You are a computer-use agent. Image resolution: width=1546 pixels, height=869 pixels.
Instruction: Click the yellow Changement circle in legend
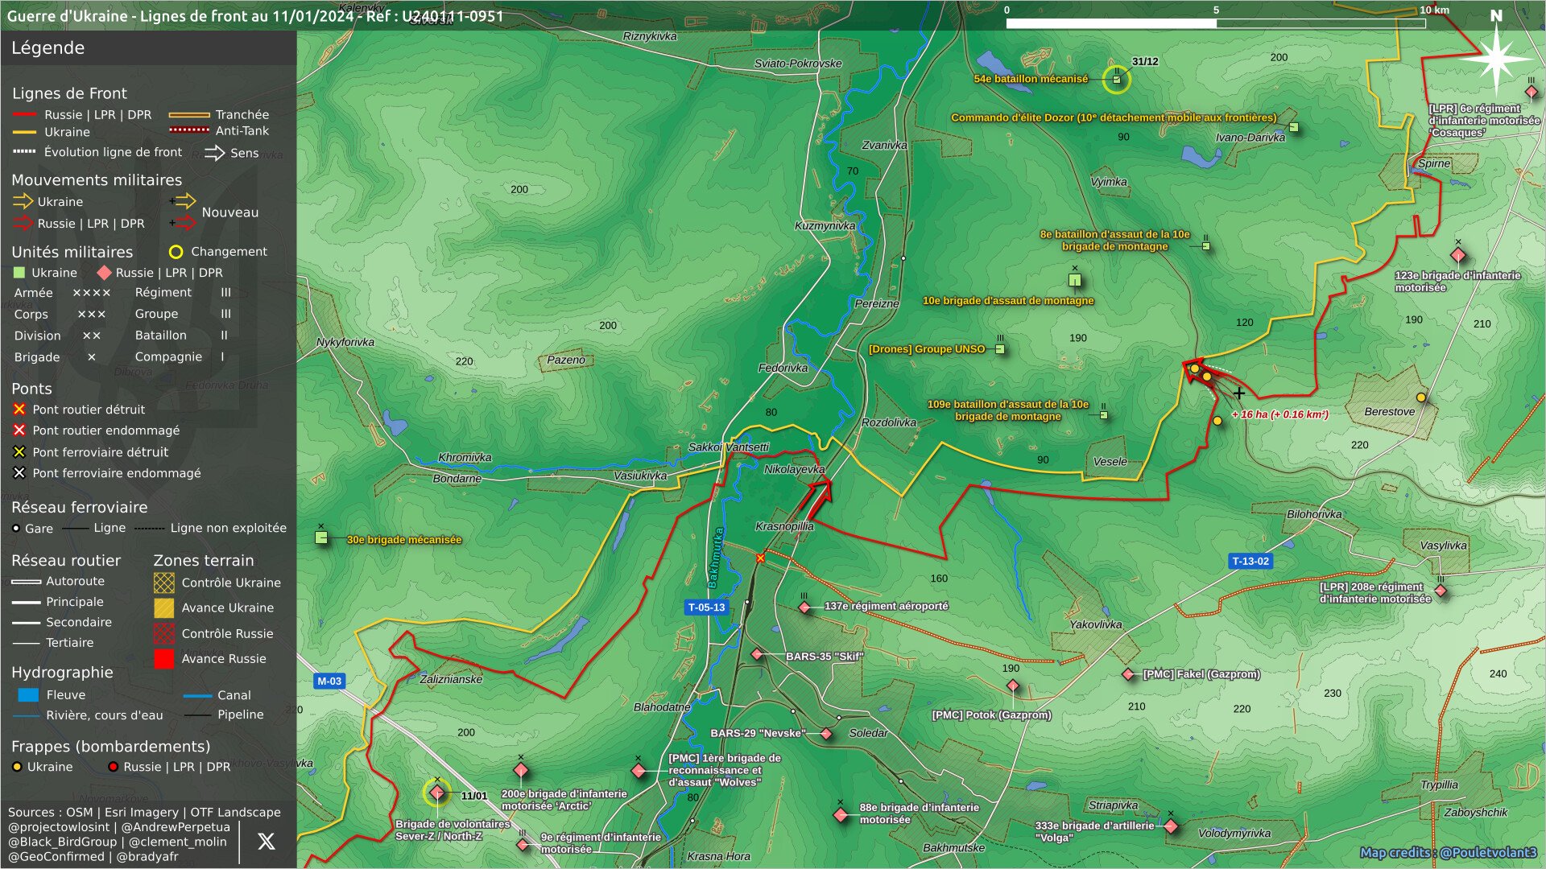point(176,252)
